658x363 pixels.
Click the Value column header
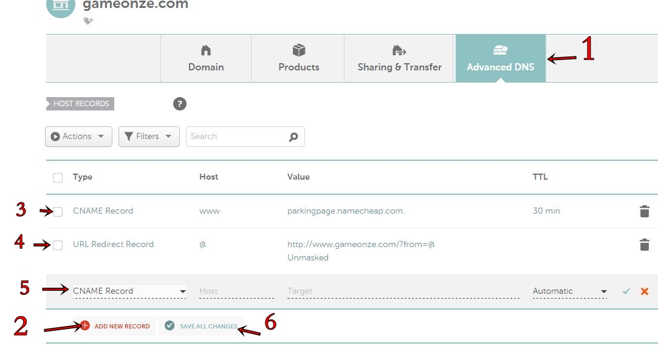(x=298, y=177)
